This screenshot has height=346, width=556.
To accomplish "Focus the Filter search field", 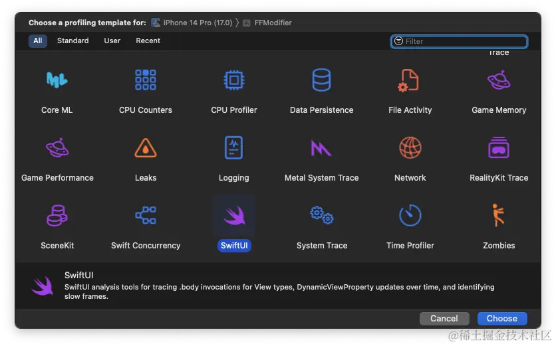I will coord(459,41).
